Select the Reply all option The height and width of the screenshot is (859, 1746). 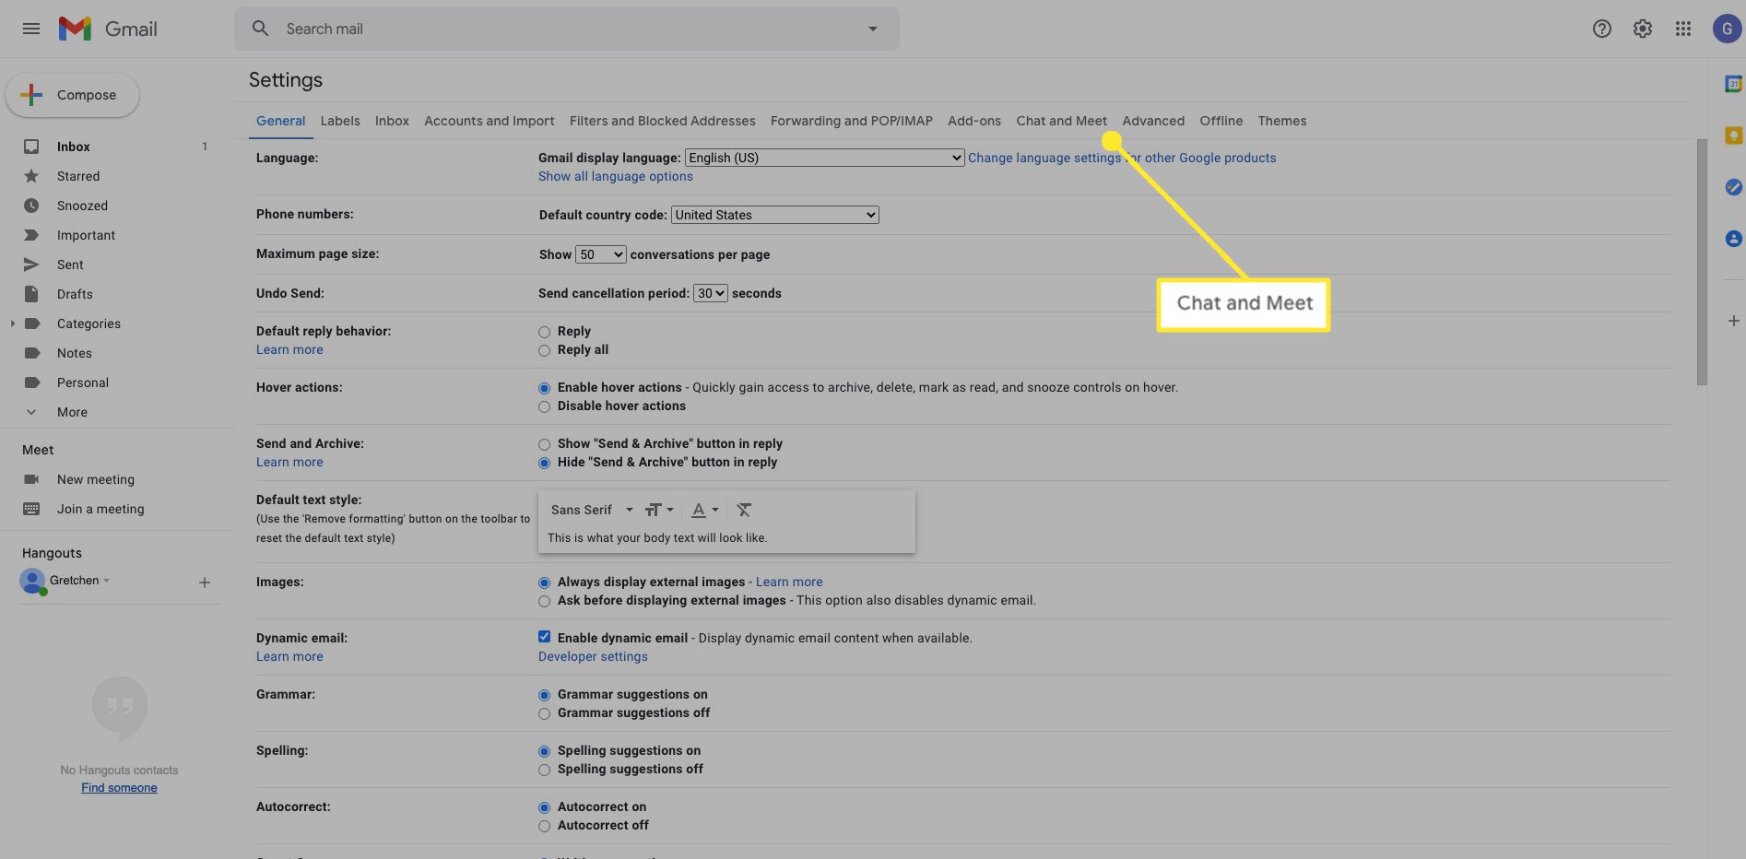[544, 350]
